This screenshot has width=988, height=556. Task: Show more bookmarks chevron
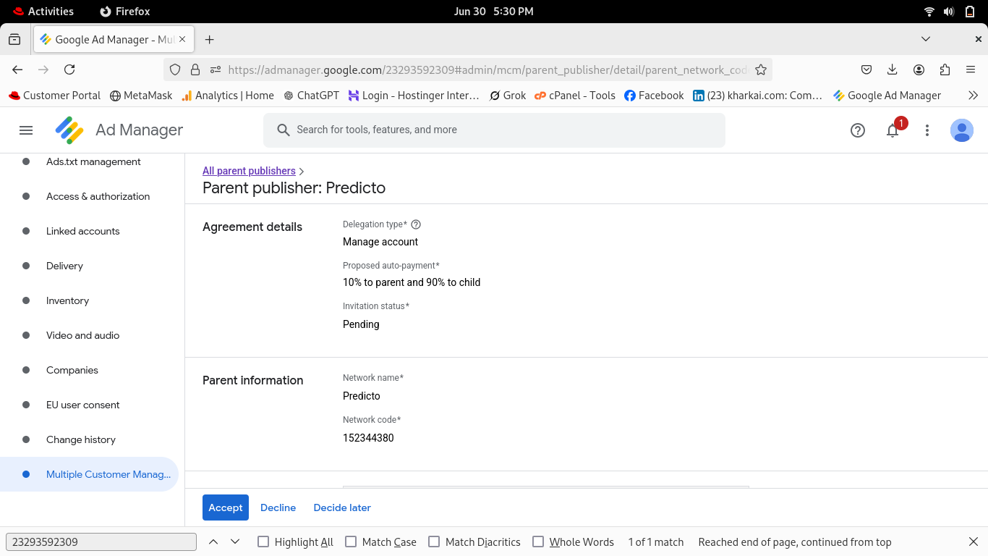point(973,96)
